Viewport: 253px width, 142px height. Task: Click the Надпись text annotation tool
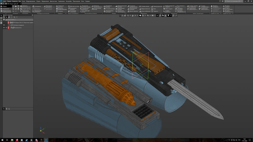155,11
